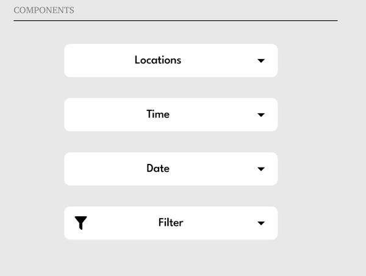This screenshot has height=276, width=366.
Task: Click the down arrow on Filter dropdown
Action: coord(261,223)
